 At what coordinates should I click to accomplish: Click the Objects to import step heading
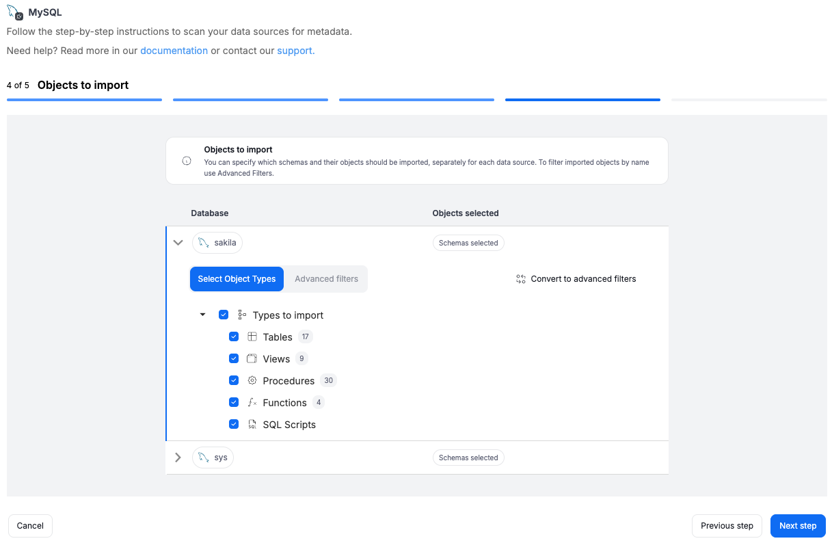point(83,85)
